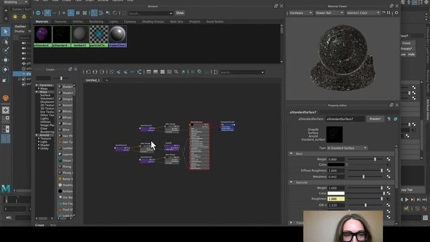430x242 pixels.
Task: Open the Utilities tab in Browser
Action: click(x=78, y=22)
